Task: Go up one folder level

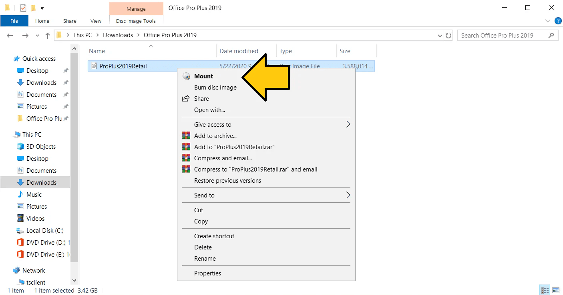Action: tap(47, 35)
